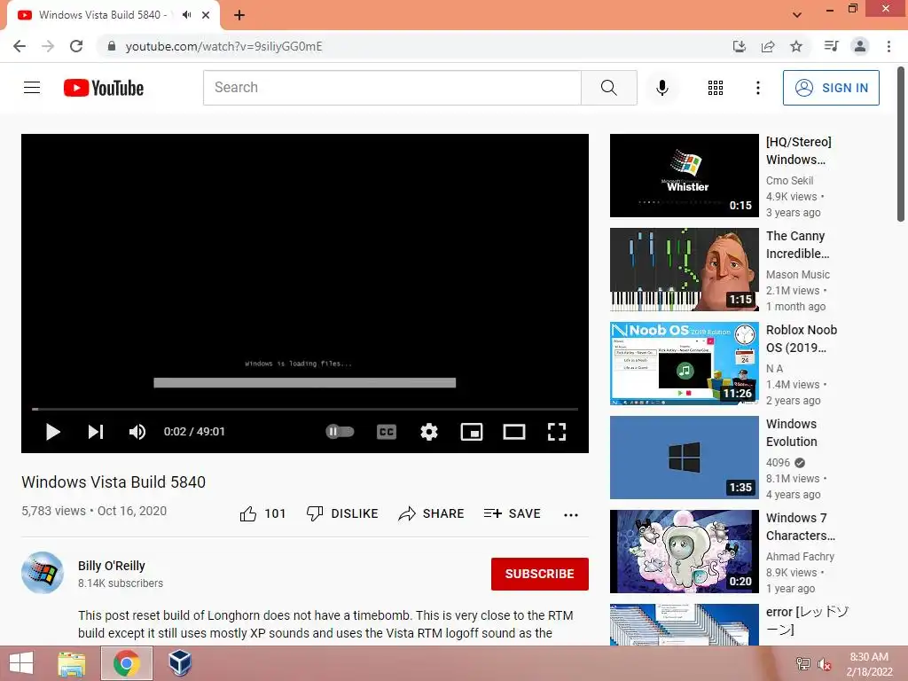Bookmark this tab with star
This screenshot has width=908, height=681.
click(x=796, y=46)
